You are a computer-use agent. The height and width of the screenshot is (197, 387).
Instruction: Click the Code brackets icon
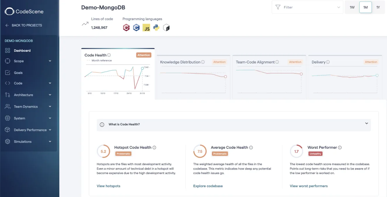(x=8, y=83)
